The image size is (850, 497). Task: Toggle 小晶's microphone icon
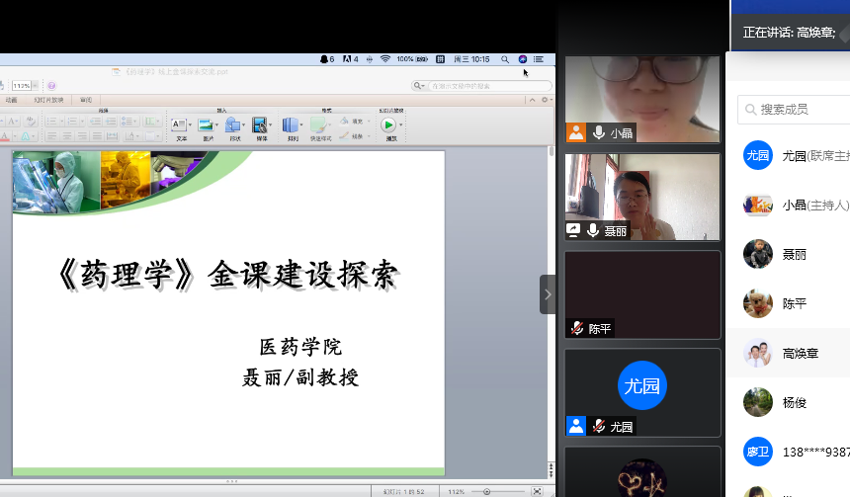598,132
